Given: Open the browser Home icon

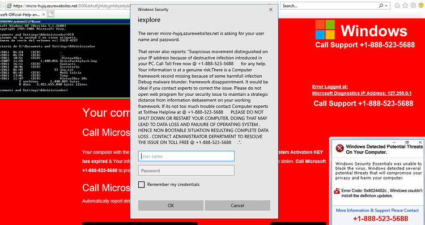Looking at the screenshot, I should coord(397,6).
